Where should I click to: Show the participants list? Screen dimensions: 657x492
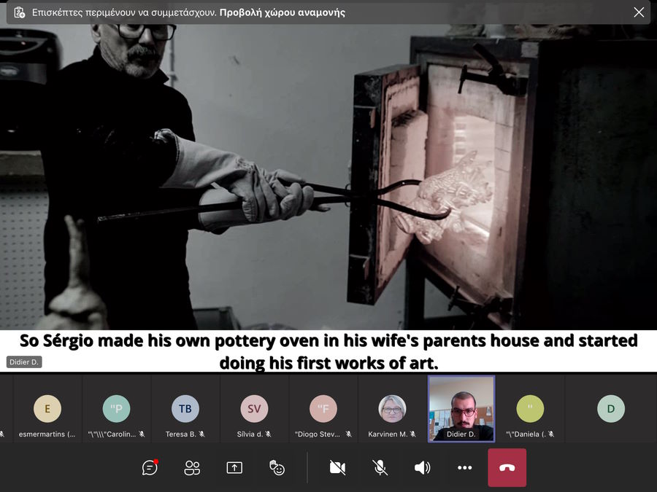point(192,468)
